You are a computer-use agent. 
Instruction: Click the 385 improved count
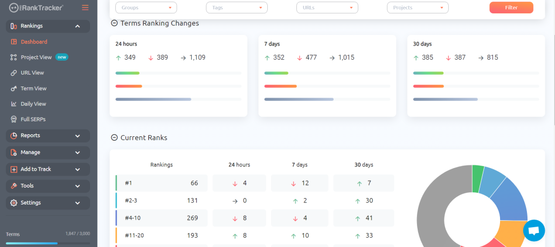(428, 57)
